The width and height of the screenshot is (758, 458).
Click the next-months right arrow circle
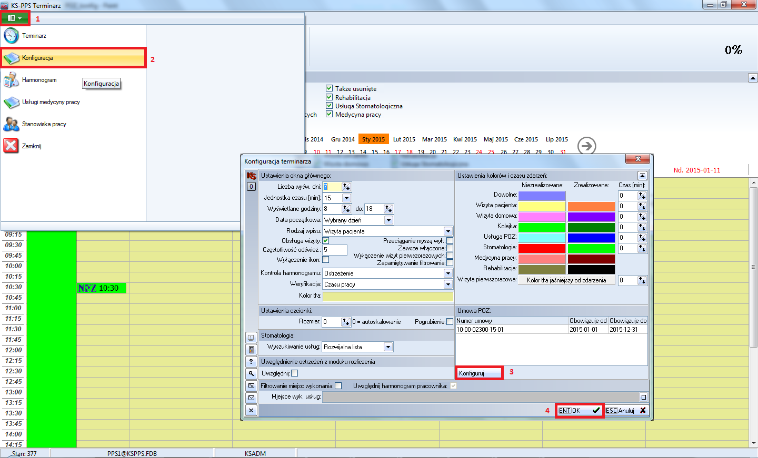[x=586, y=146]
